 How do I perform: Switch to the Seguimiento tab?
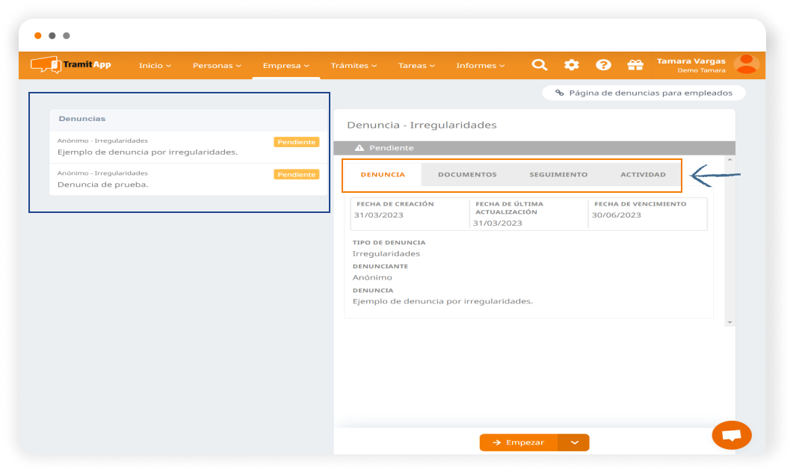pyautogui.click(x=558, y=175)
